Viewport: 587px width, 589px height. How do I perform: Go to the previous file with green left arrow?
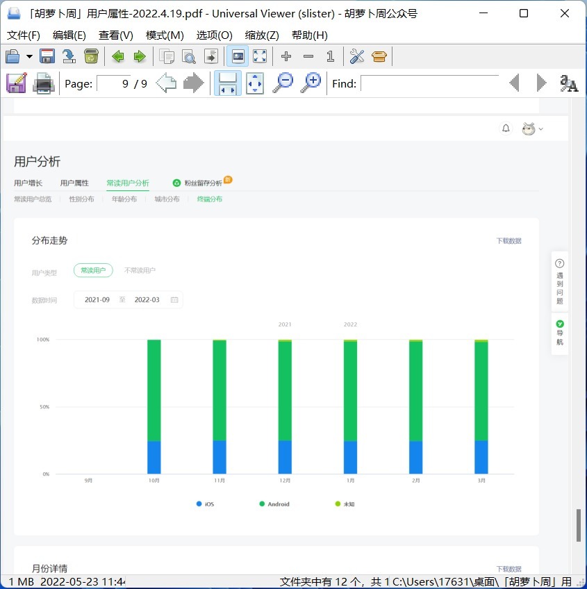[x=118, y=56]
